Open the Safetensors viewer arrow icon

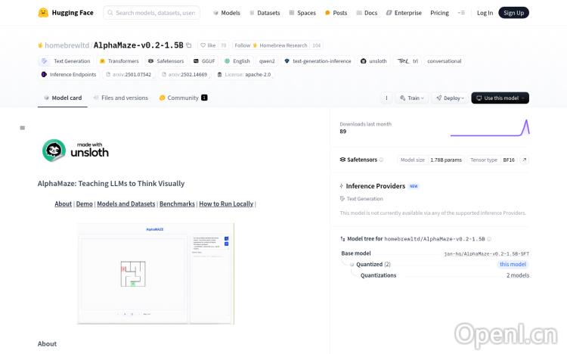click(525, 160)
